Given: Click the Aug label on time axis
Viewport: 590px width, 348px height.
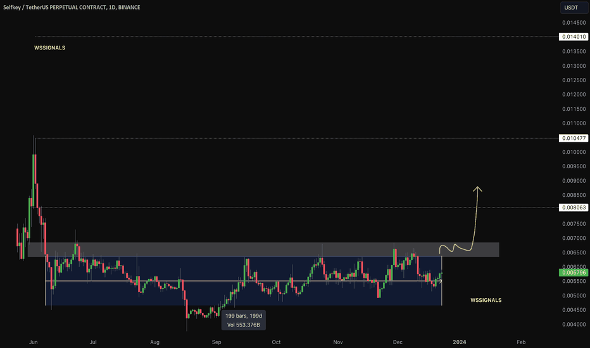Looking at the screenshot, I should point(154,342).
